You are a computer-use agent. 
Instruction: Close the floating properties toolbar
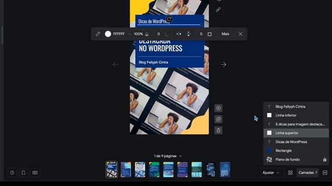pyautogui.click(x=240, y=34)
